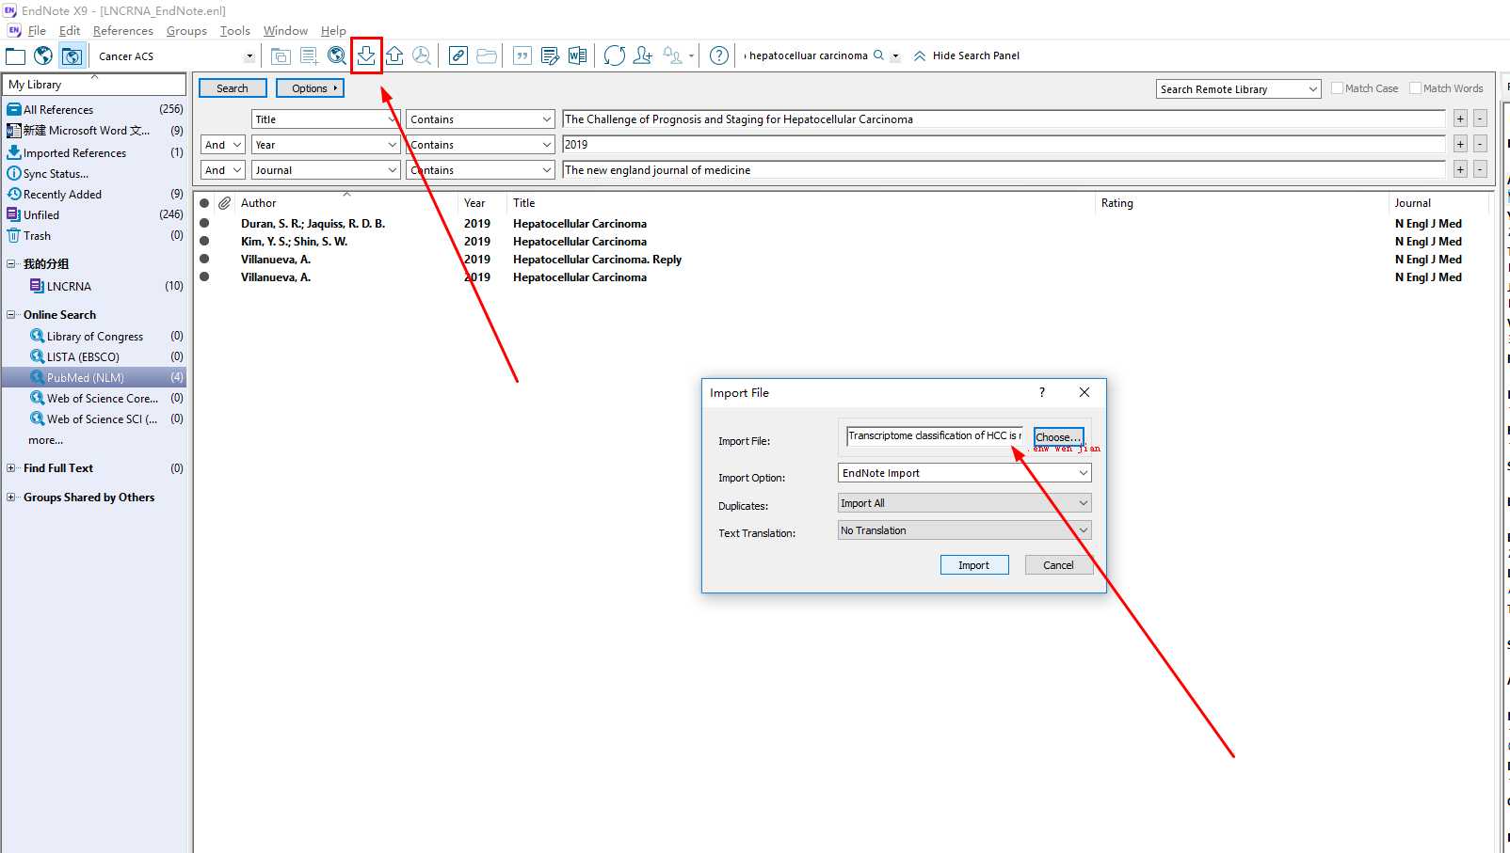The height and width of the screenshot is (853, 1510).
Task: Open the File menu
Action: coord(37,31)
